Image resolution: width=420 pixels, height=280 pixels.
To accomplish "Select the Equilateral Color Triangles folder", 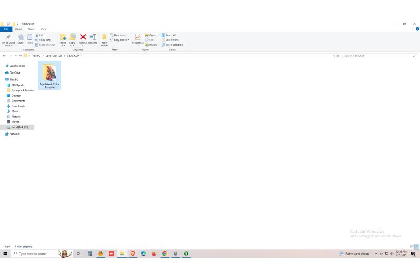I will (49, 75).
